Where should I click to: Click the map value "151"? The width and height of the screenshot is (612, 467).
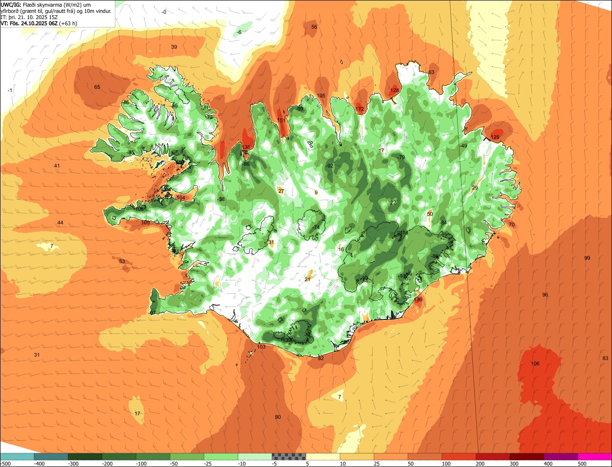pos(281,120)
